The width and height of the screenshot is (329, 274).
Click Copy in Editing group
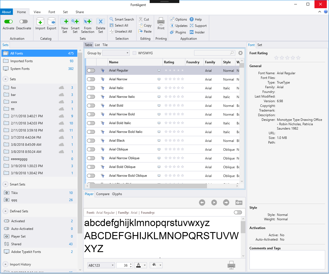[145, 25]
